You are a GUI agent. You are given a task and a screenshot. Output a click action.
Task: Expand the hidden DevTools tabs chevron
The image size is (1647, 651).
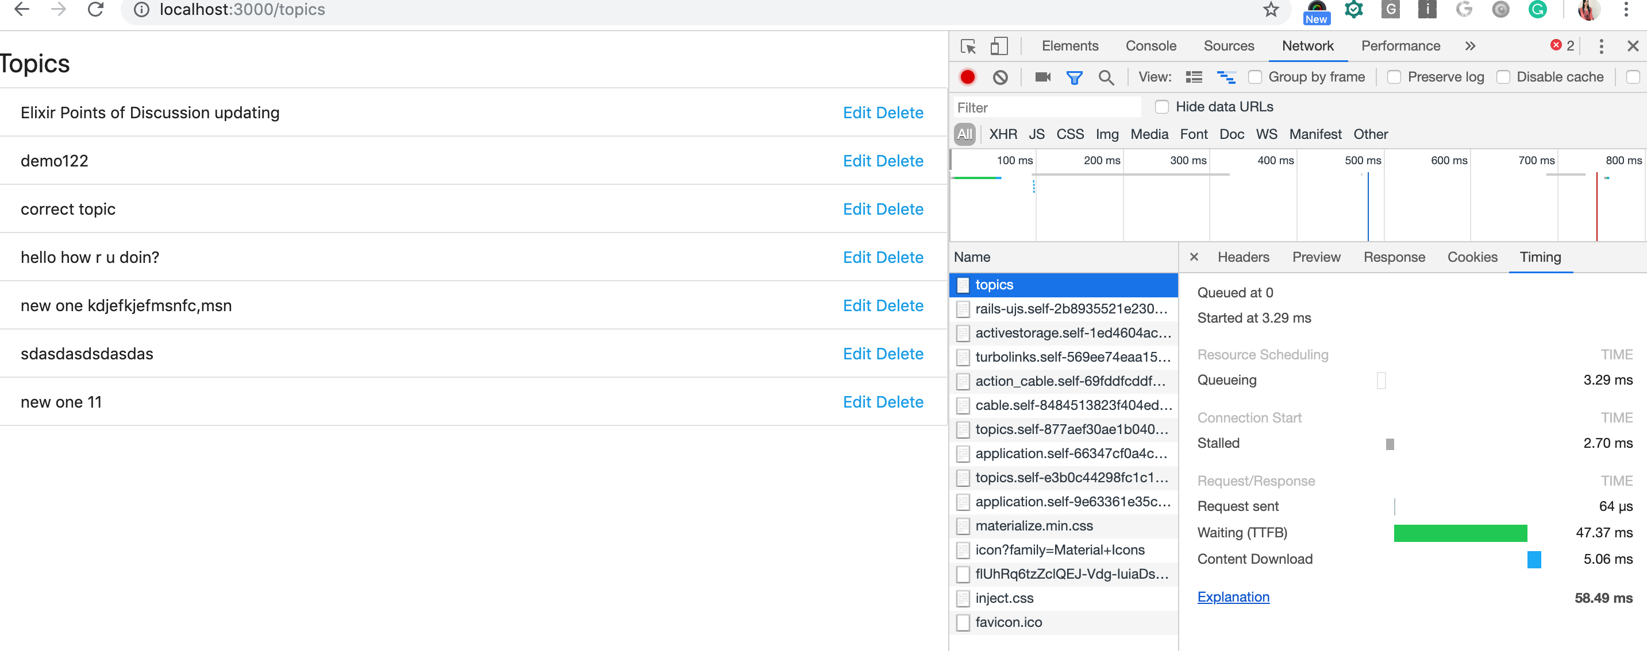[1470, 46]
